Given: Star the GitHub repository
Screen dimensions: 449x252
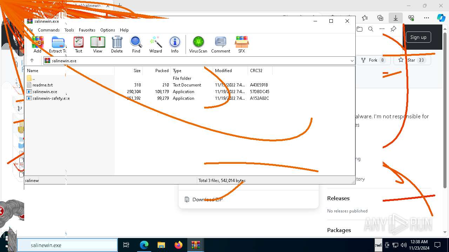Looking at the screenshot, I should click(x=412, y=60).
